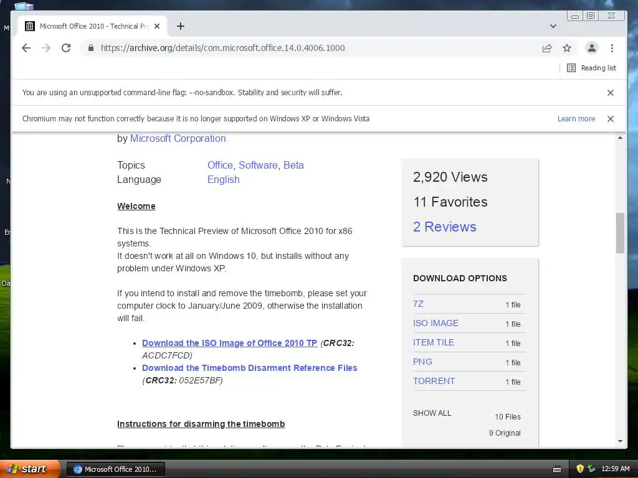
Task: Open Learn more about unsupported OS
Action: [576, 119]
